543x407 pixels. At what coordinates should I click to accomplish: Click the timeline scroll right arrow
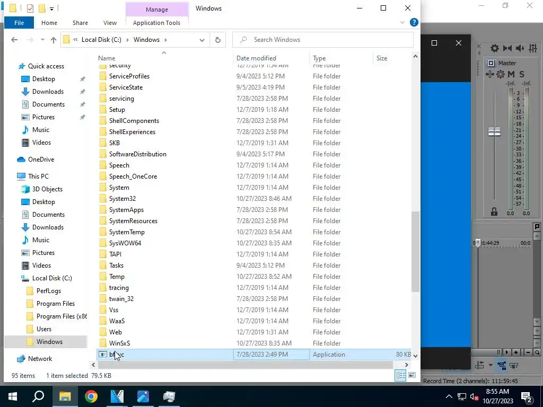click(507, 352)
